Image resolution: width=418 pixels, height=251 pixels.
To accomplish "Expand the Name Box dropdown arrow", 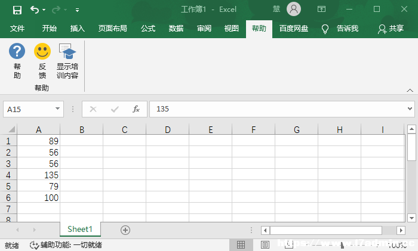I will (57, 109).
